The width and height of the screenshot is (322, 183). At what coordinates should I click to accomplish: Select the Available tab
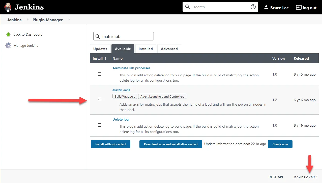[123, 49]
